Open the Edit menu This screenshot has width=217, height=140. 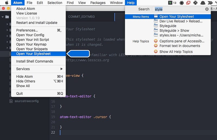40,3
